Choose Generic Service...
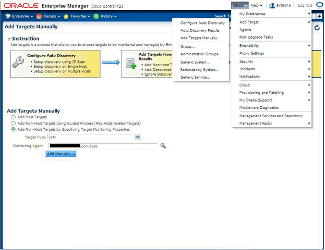 (195, 77)
